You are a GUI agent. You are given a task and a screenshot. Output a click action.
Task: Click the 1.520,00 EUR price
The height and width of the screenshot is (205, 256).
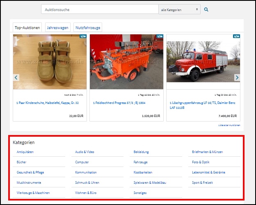tap(151, 116)
